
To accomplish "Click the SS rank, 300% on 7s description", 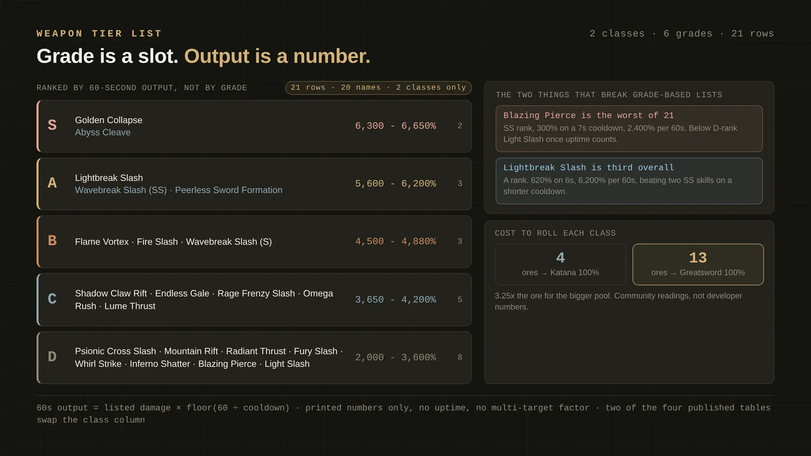I will 620,134.
